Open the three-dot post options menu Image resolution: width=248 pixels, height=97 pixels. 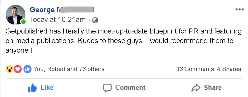click(239, 10)
